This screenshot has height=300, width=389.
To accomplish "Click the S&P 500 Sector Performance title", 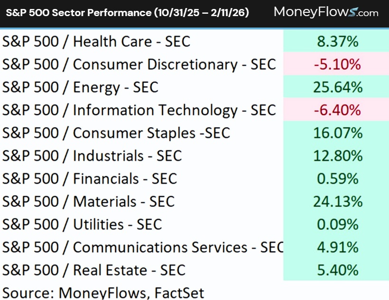I will click(127, 13).
